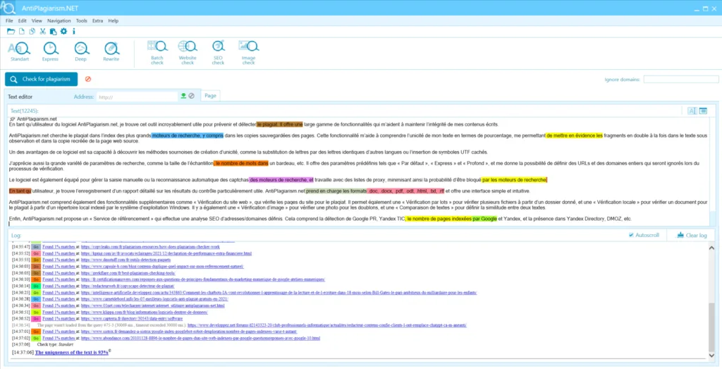Select the Deep check mode
722x369 pixels.
[x=81, y=52]
